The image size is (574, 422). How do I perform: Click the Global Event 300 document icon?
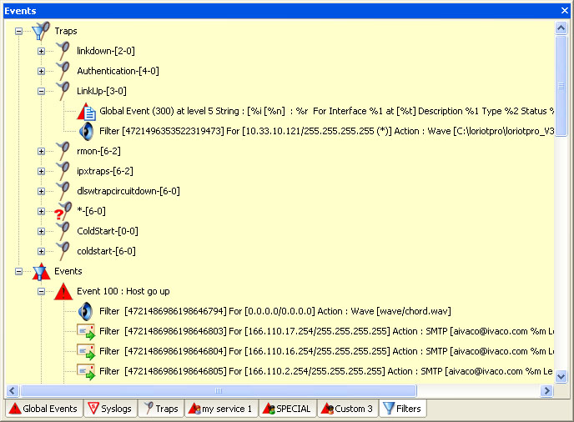pos(87,112)
